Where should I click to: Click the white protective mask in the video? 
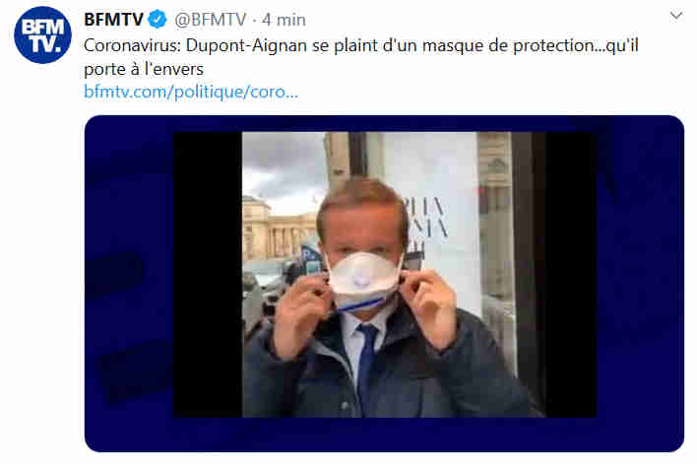[362, 280]
